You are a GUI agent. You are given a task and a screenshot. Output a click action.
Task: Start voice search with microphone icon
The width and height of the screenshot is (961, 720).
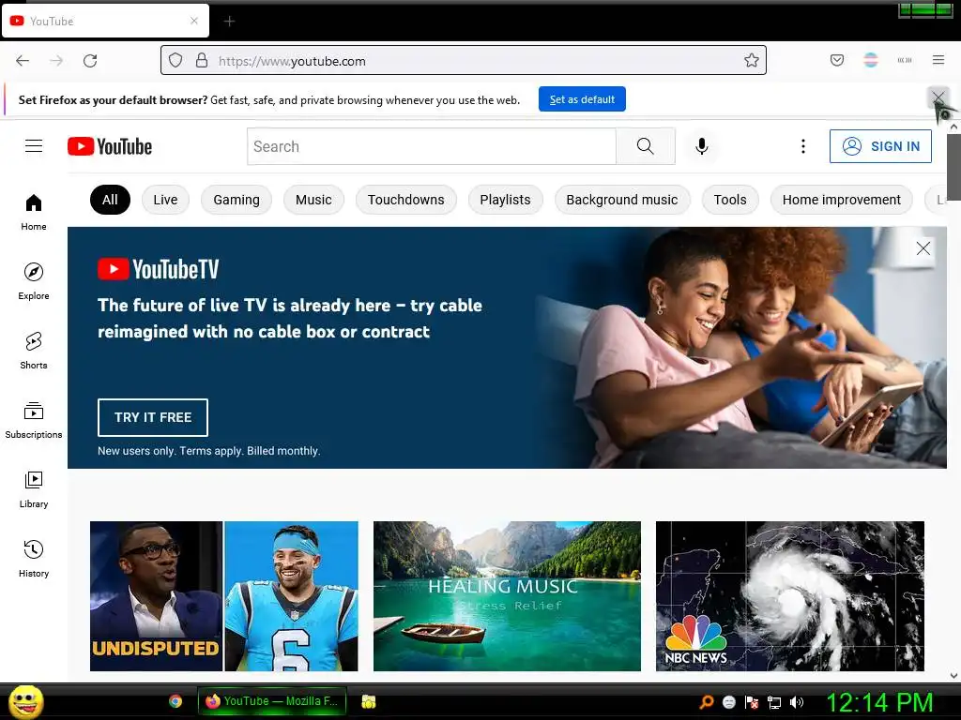tap(702, 146)
